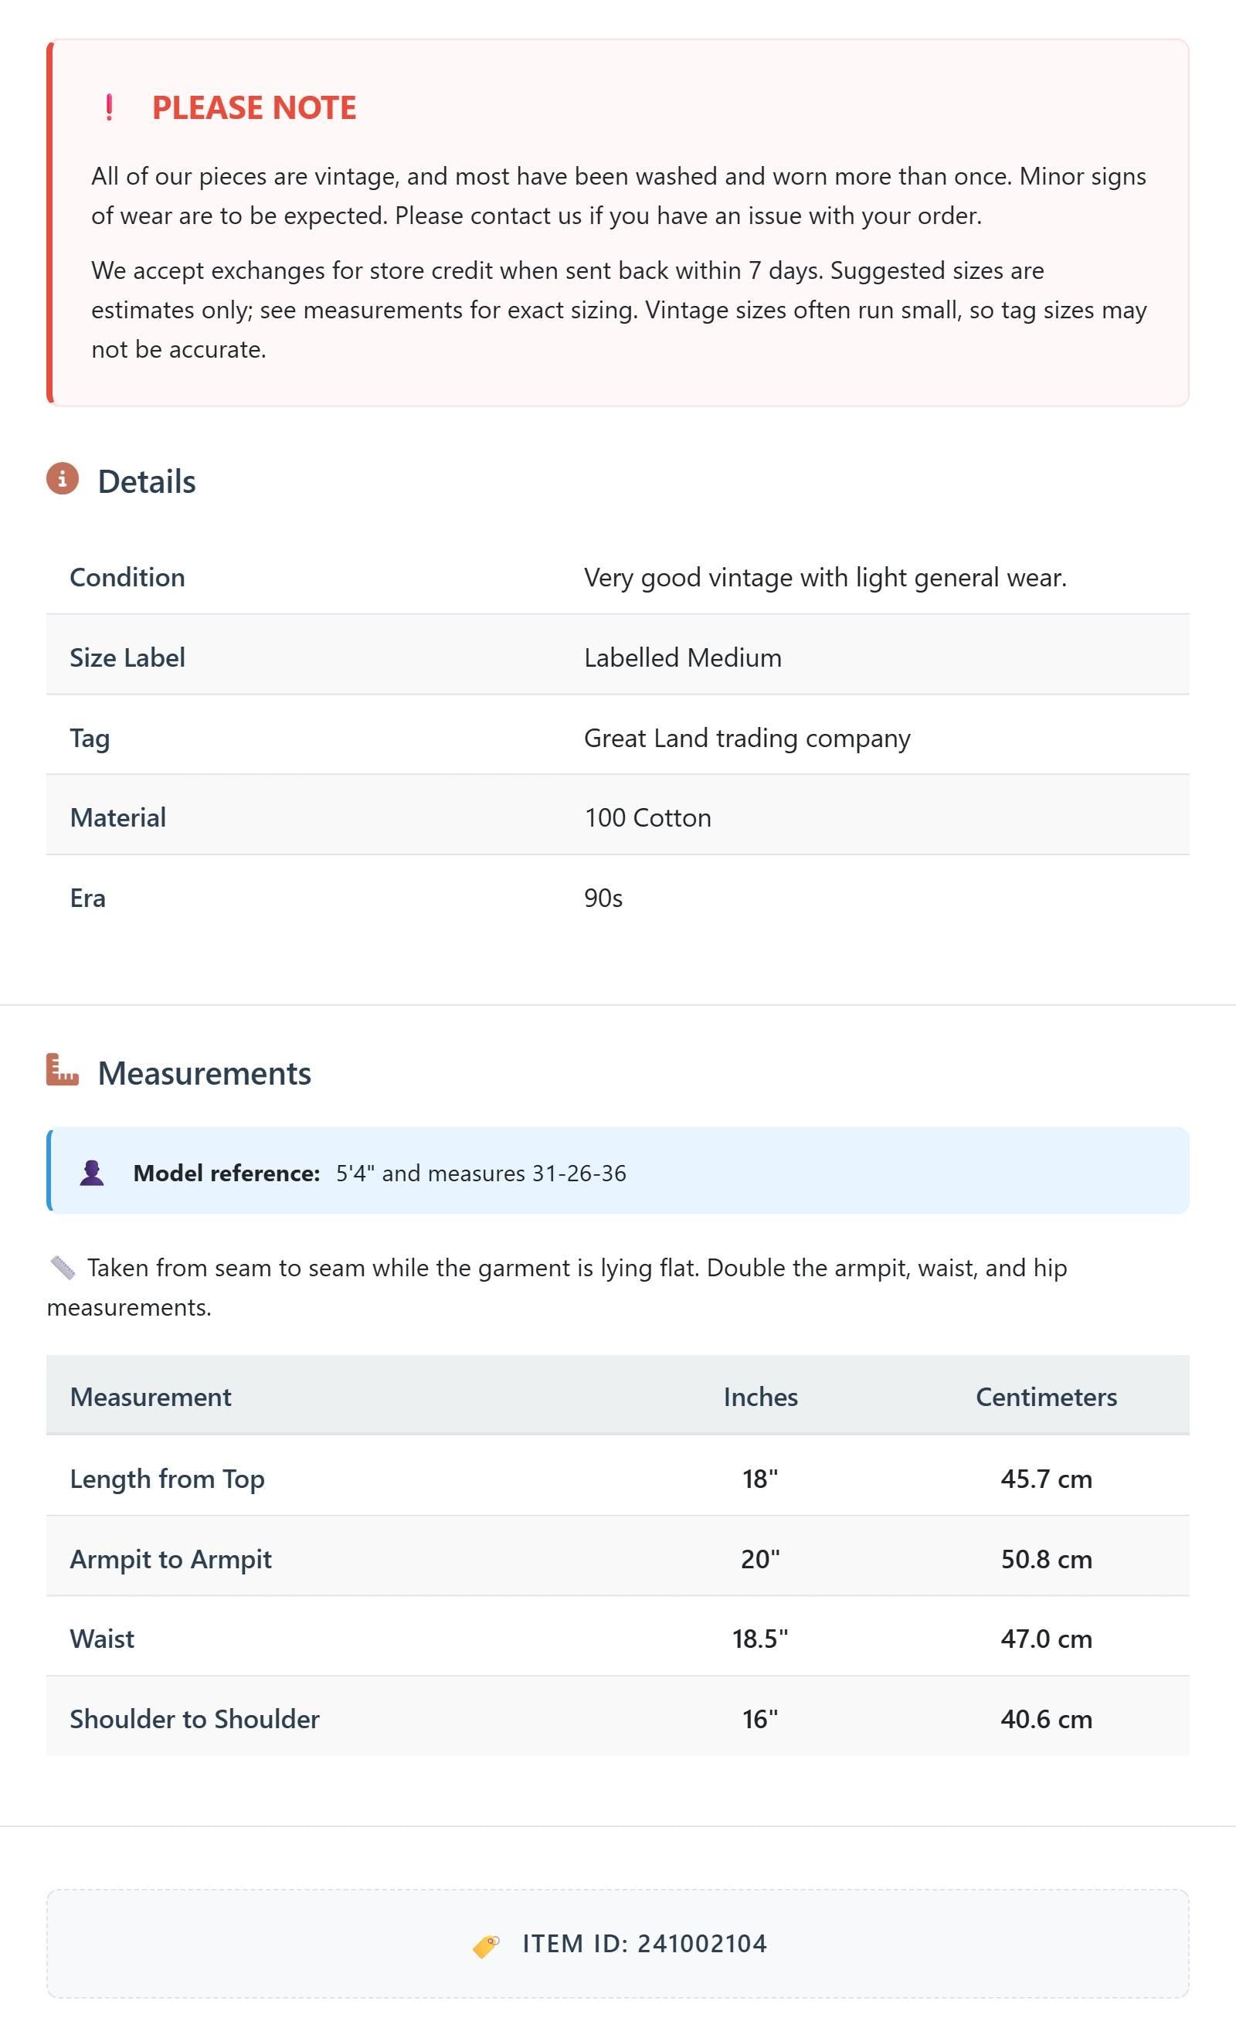
Task: Click the Great Land trading company tag value
Action: click(747, 738)
